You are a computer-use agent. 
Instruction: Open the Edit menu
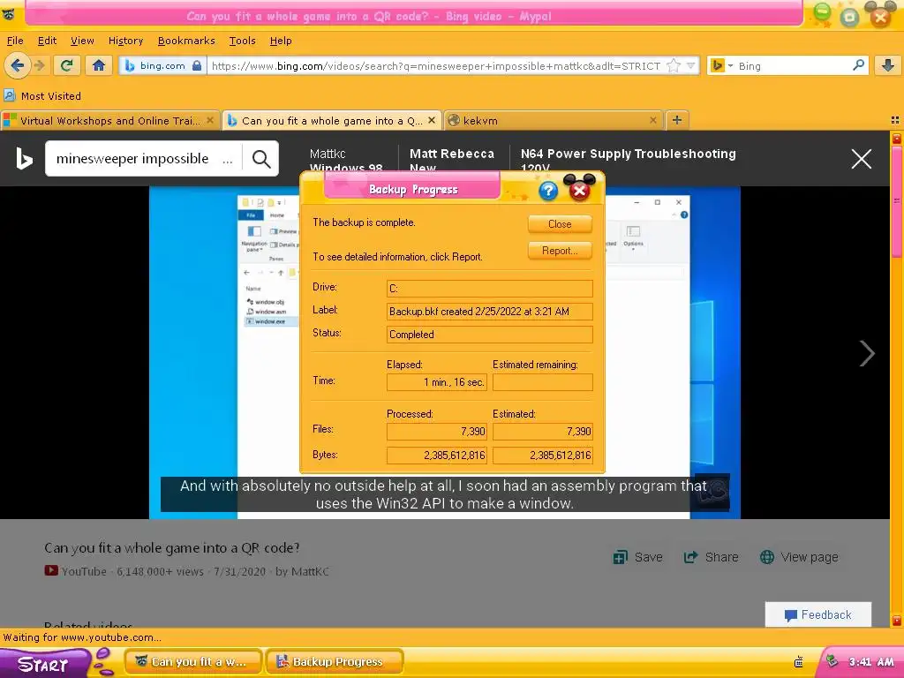click(47, 41)
